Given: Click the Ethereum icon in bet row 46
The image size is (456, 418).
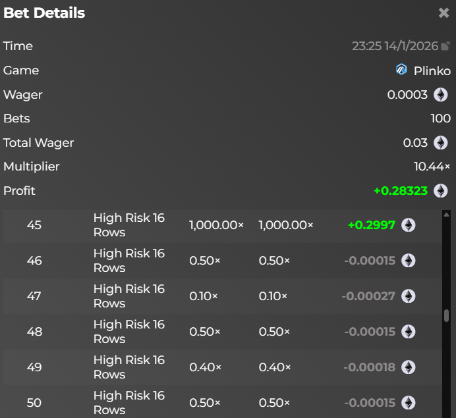Looking at the screenshot, I should 409,261.
